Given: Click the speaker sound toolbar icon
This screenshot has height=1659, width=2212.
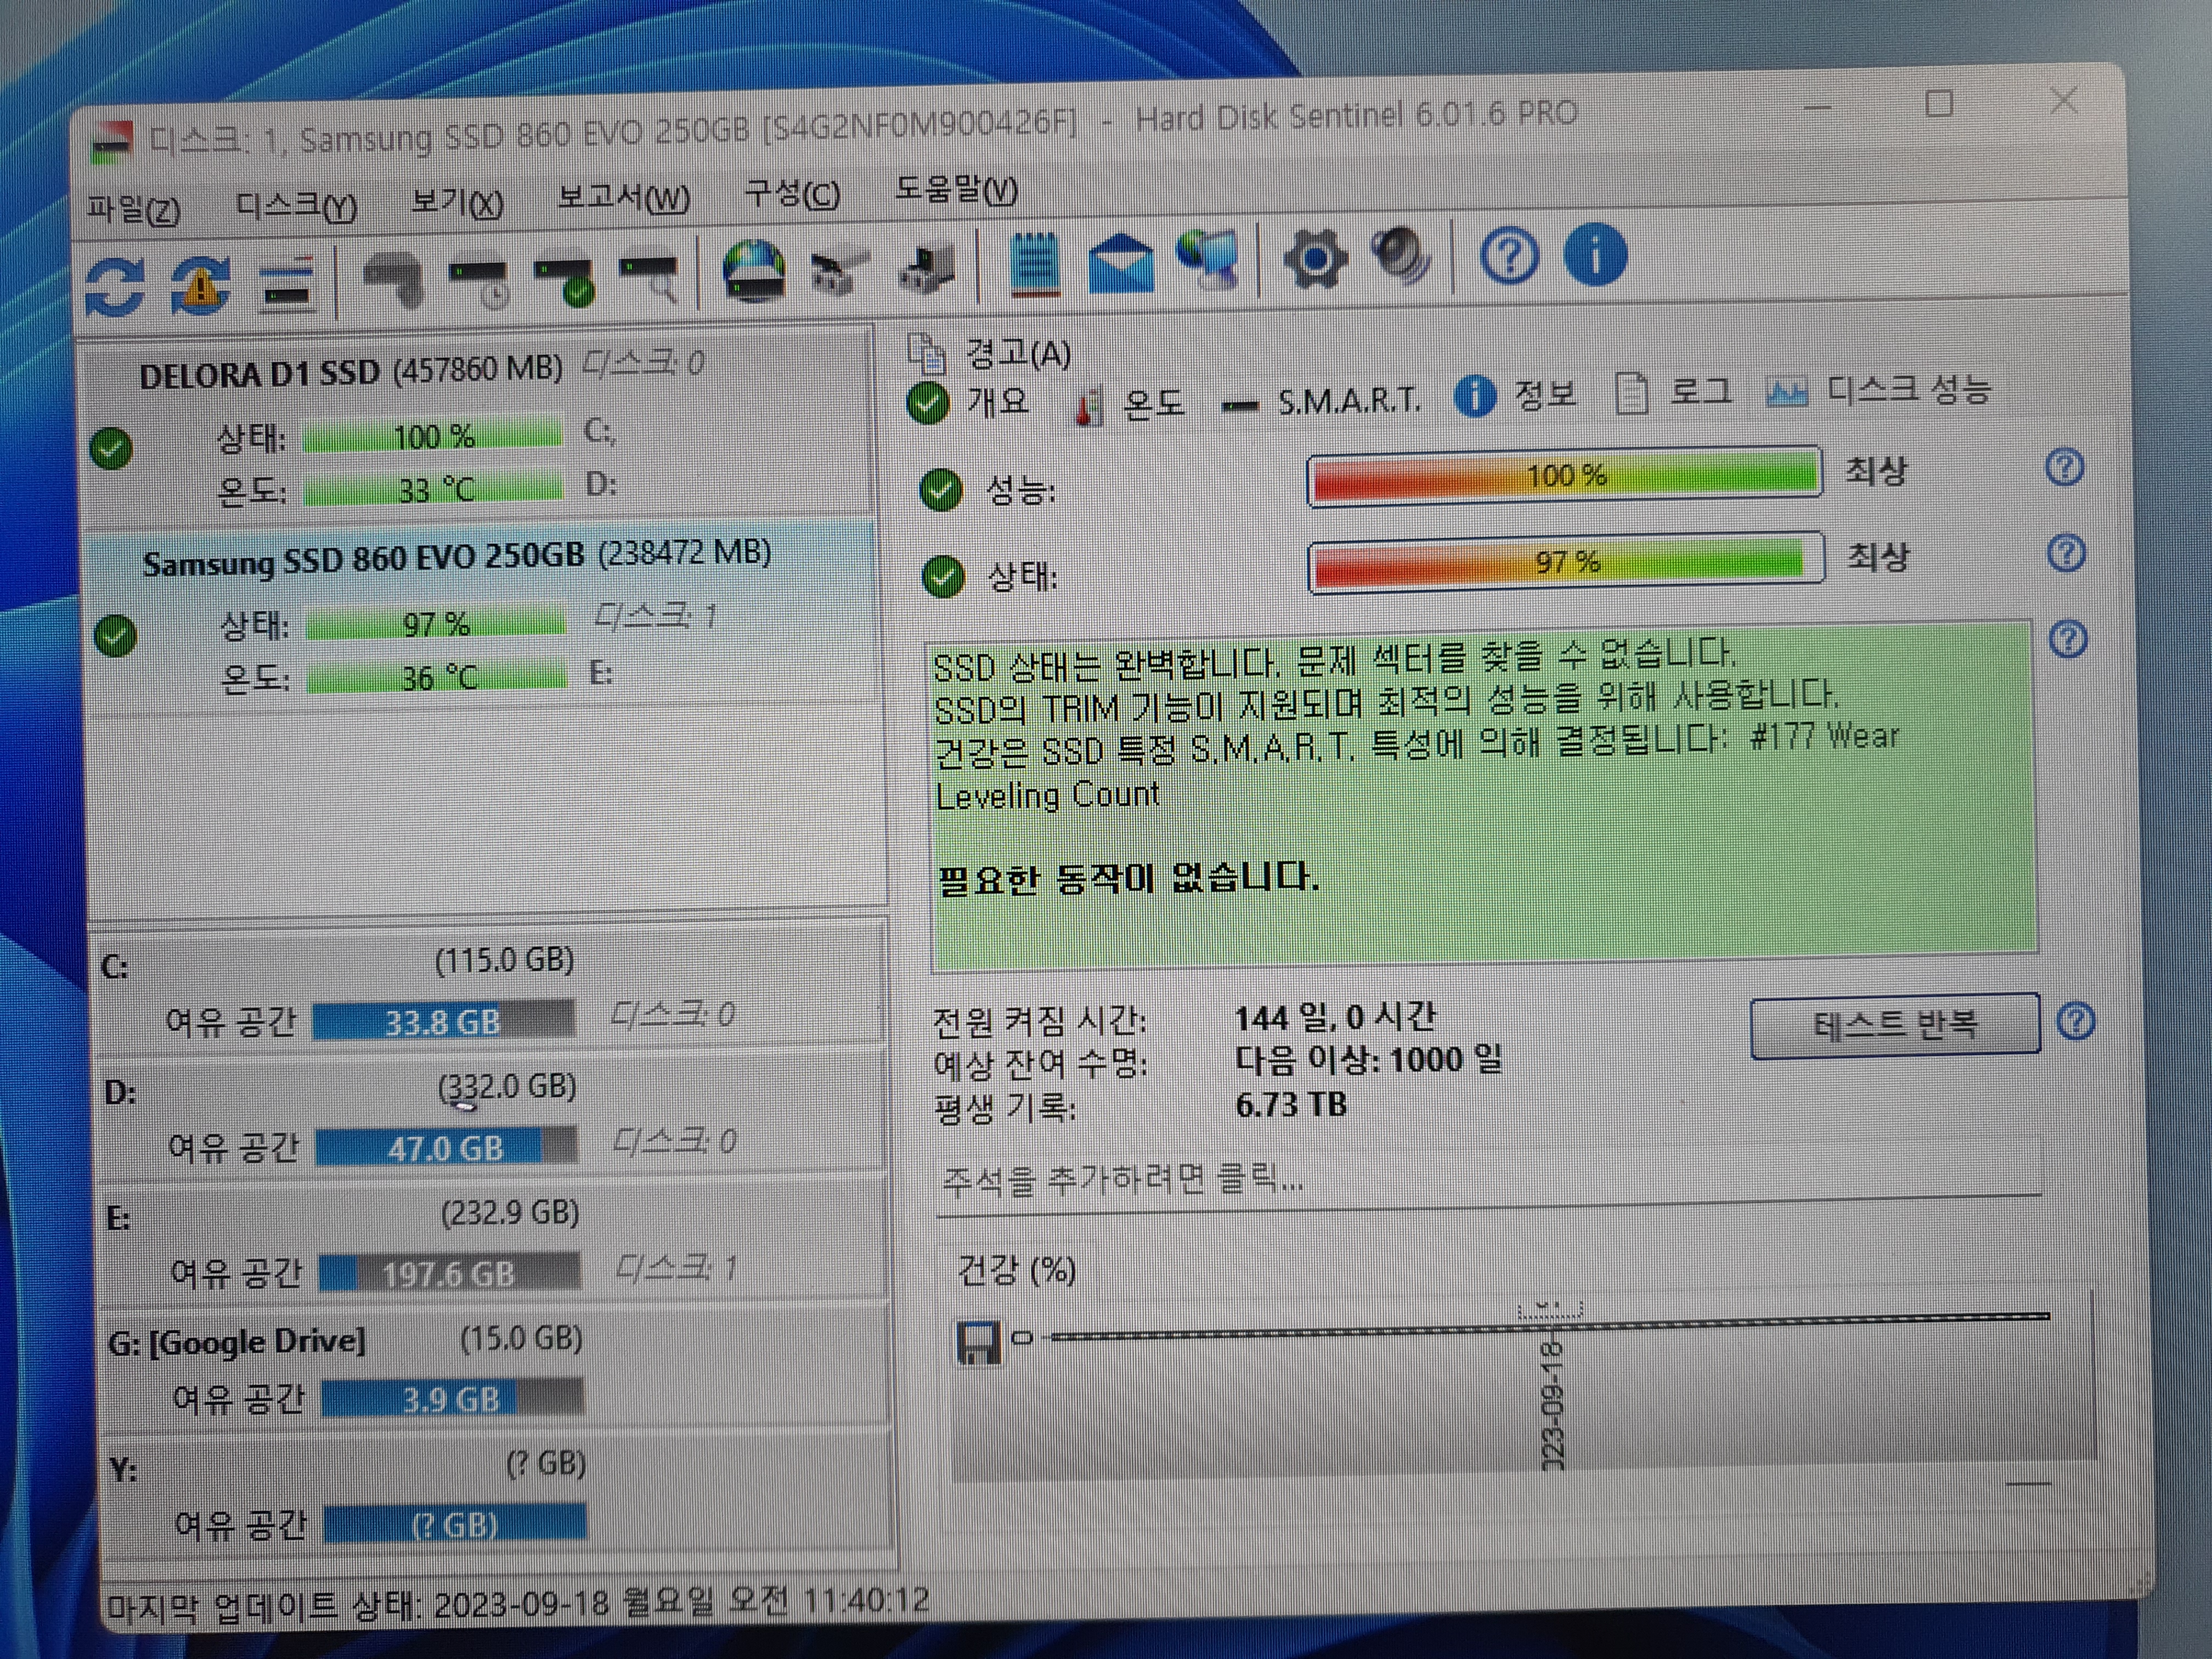Looking at the screenshot, I should (1400, 257).
